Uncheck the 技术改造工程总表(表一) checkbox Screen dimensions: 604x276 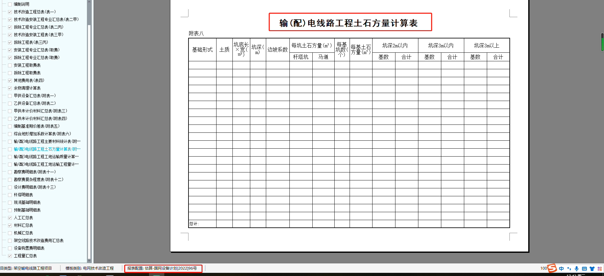[10, 12]
